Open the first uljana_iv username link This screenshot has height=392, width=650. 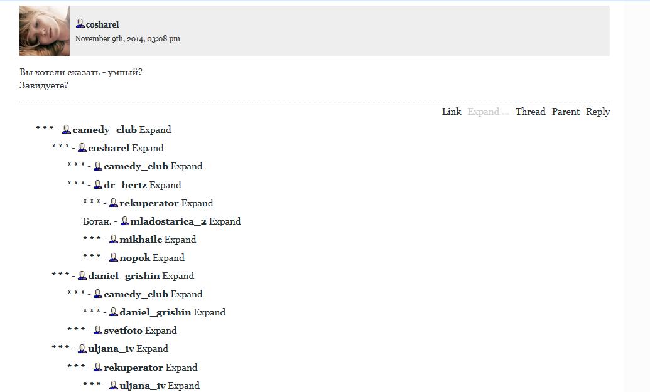coord(111,349)
